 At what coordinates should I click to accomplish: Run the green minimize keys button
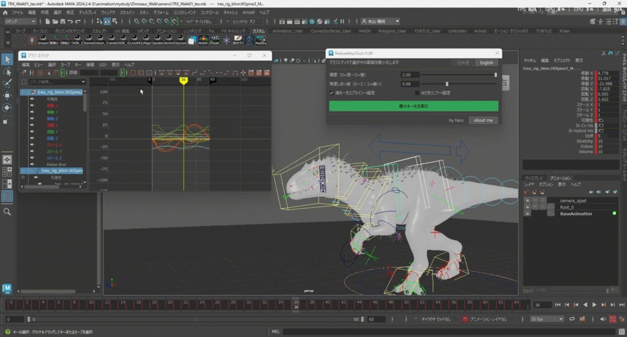tap(413, 106)
